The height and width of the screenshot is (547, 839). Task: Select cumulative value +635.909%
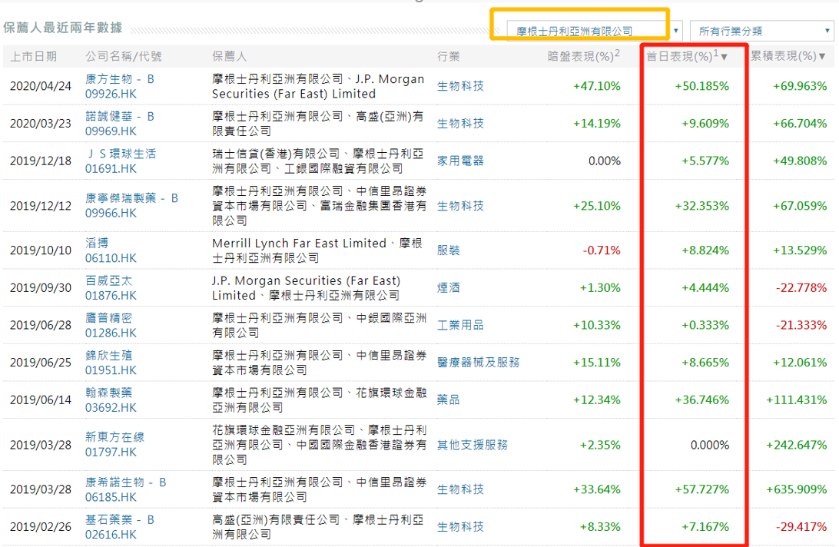[797, 489]
